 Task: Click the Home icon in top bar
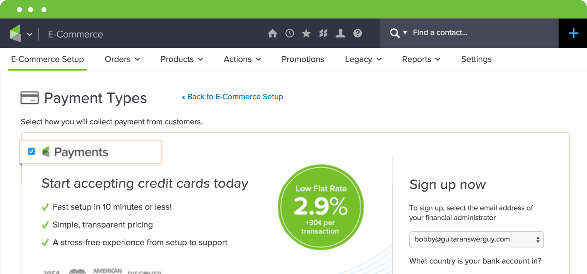[x=272, y=33]
